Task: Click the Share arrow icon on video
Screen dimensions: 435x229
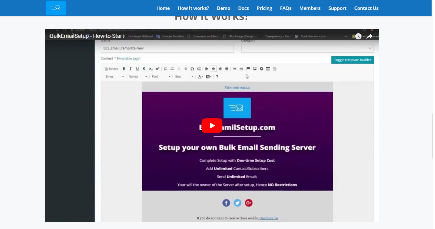Action: pyautogui.click(x=370, y=36)
